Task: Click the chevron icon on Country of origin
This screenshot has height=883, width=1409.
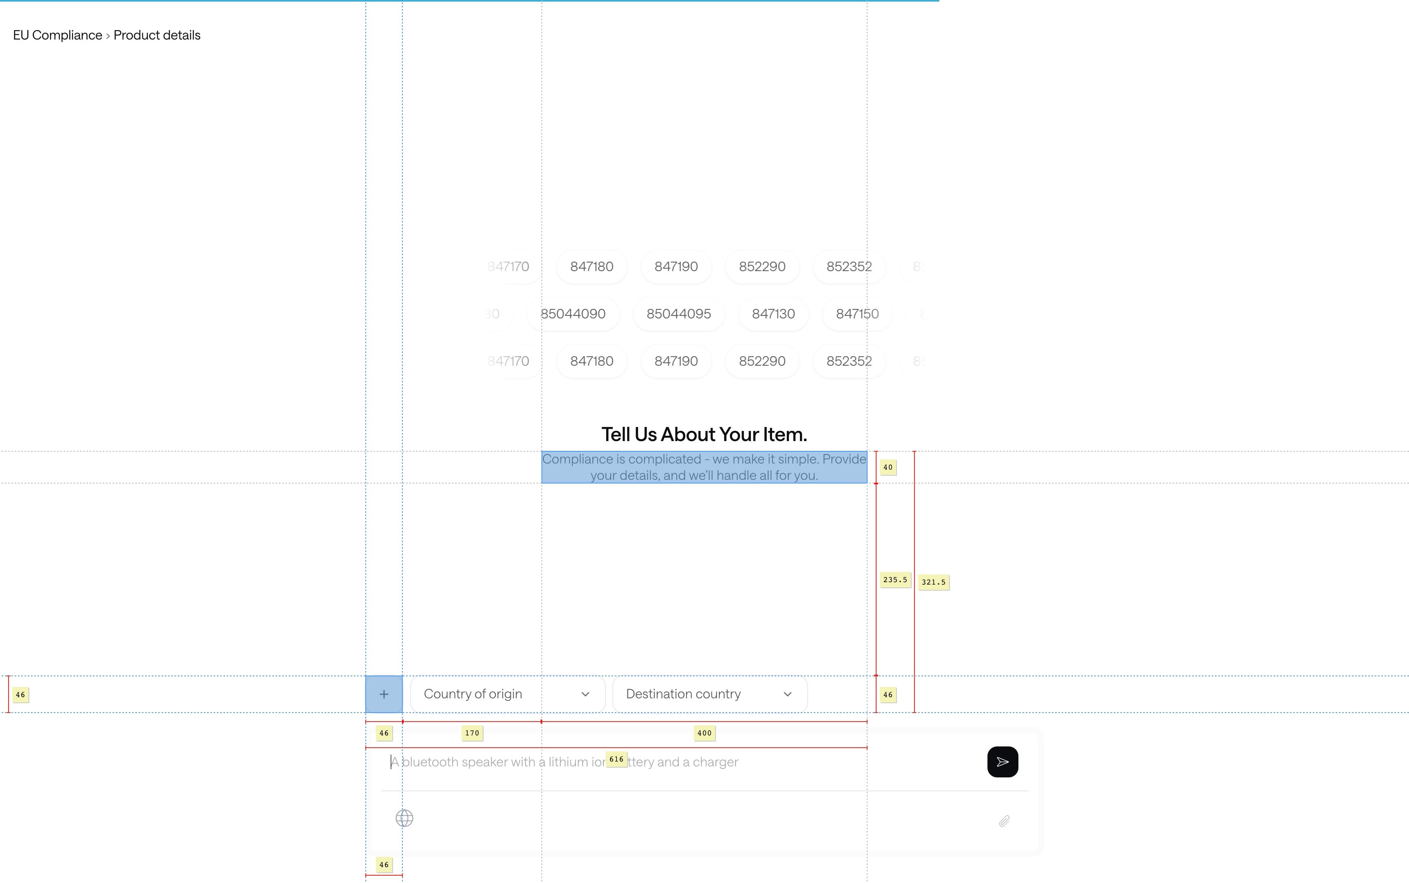Action: click(586, 694)
